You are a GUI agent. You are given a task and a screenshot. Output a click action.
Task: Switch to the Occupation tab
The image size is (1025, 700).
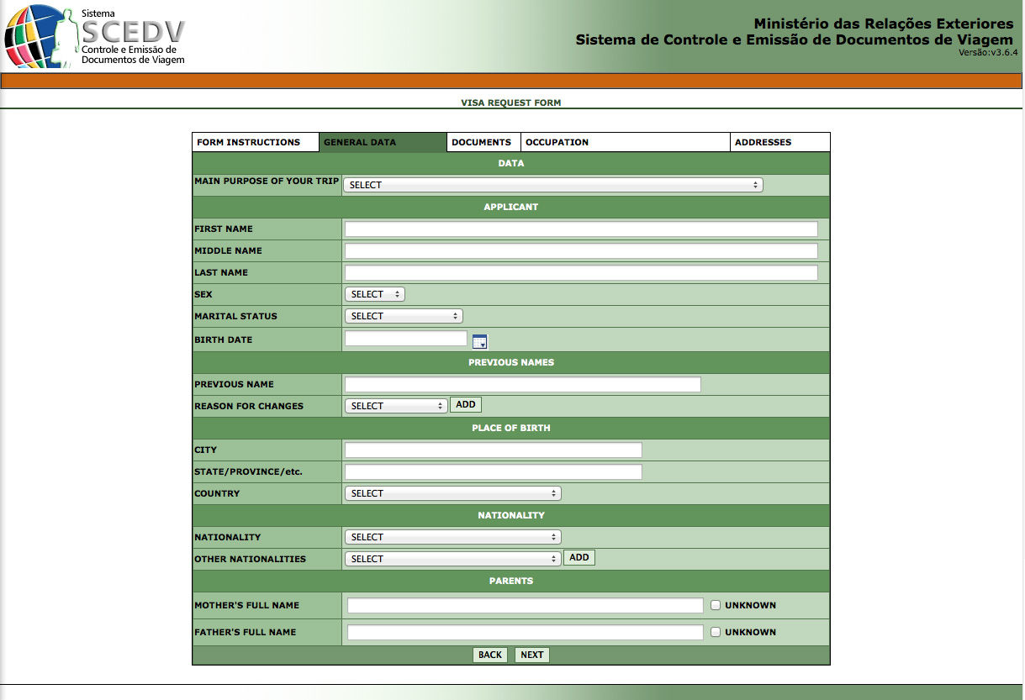[626, 142]
